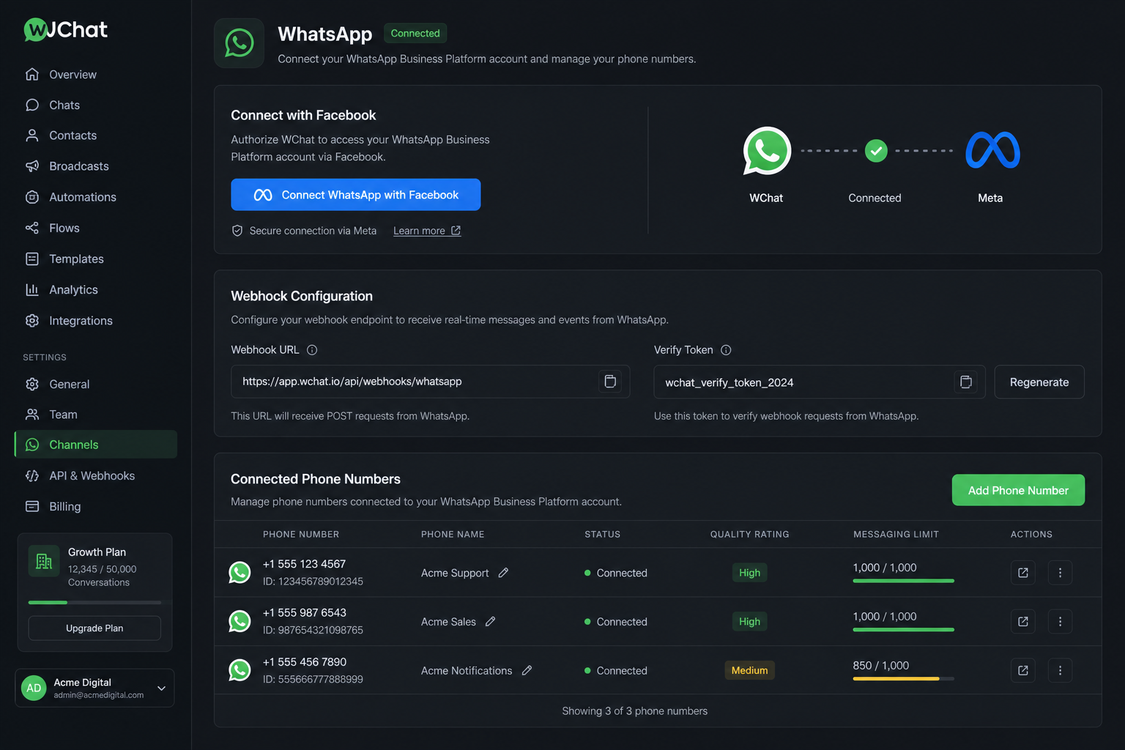The height and width of the screenshot is (750, 1125).
Task: Open external link for +1 555 456 7890
Action: 1023,670
